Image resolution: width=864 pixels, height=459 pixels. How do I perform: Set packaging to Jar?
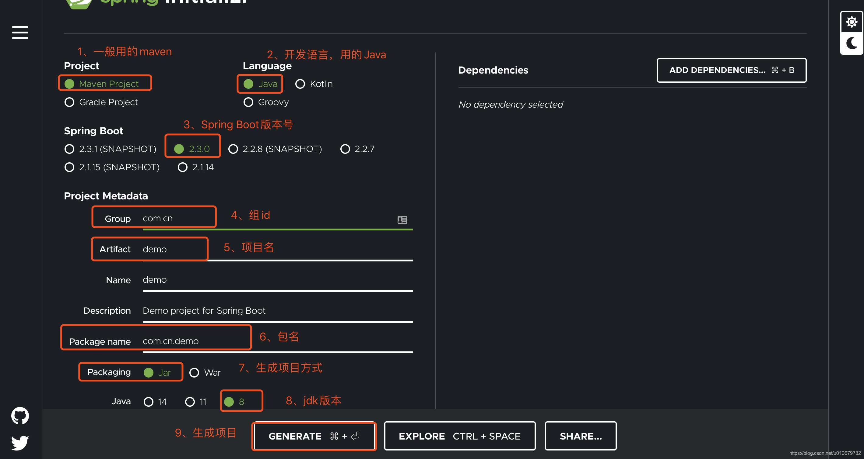tap(157, 372)
